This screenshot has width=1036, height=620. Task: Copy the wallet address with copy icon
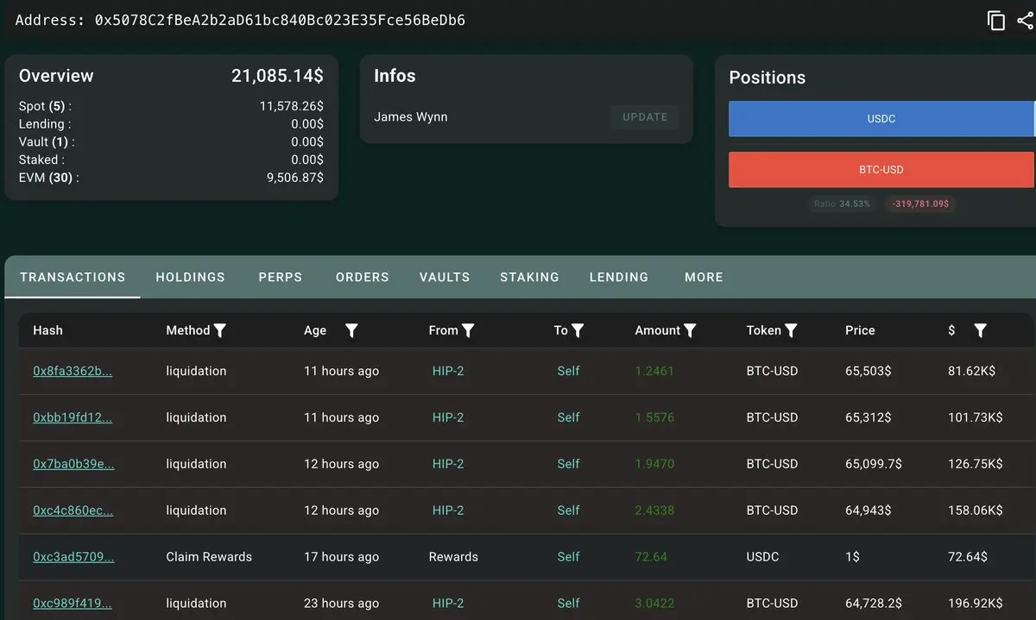point(996,21)
